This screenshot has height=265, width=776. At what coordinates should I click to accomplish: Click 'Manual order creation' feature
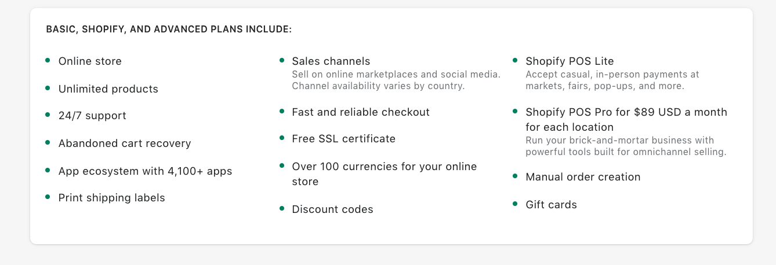[583, 177]
